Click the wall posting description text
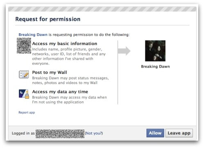 [x=70, y=80]
